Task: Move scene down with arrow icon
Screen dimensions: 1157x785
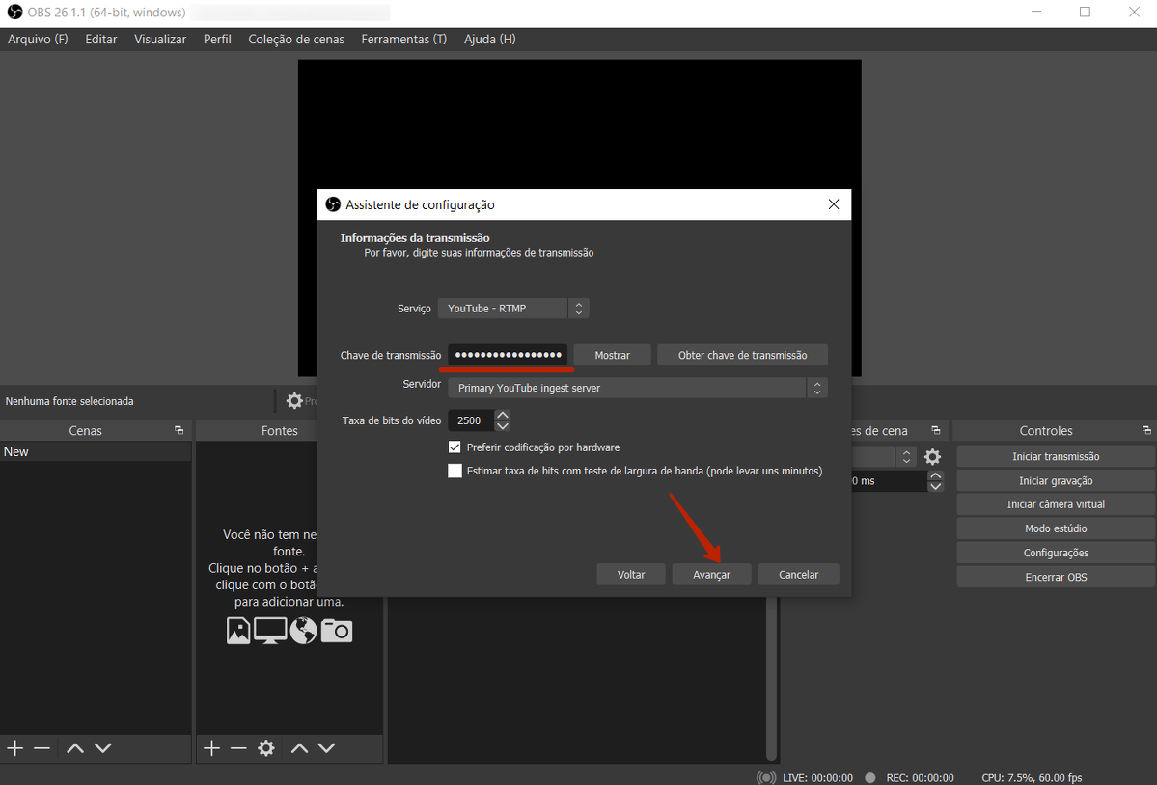Action: pos(102,748)
